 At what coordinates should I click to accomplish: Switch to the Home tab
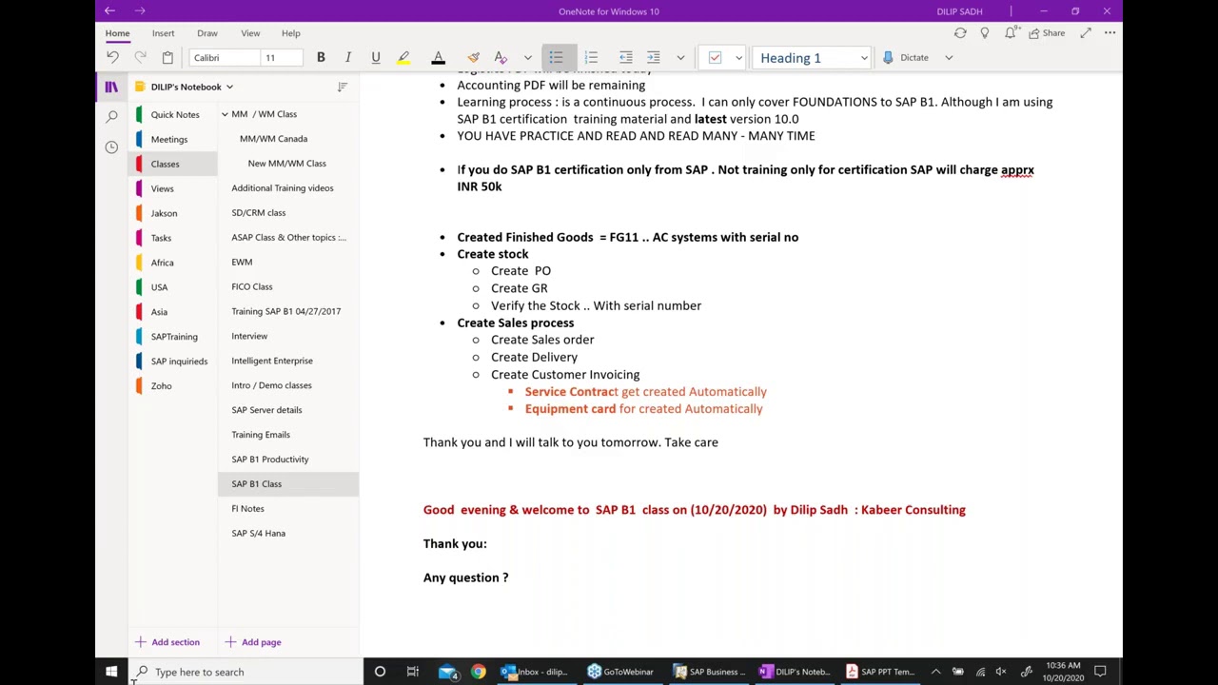[117, 33]
